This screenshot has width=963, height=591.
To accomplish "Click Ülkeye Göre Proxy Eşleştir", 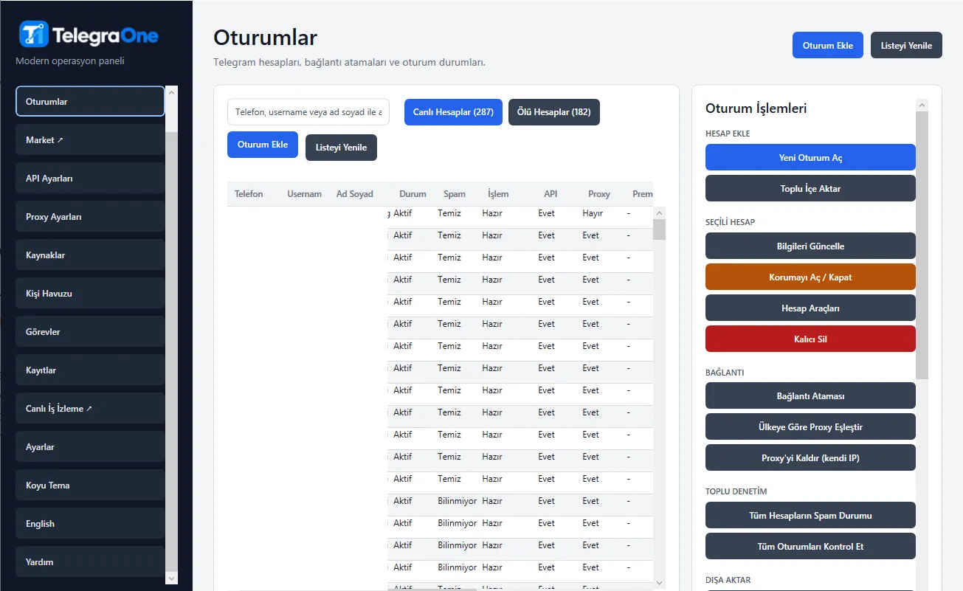I will click(810, 426).
